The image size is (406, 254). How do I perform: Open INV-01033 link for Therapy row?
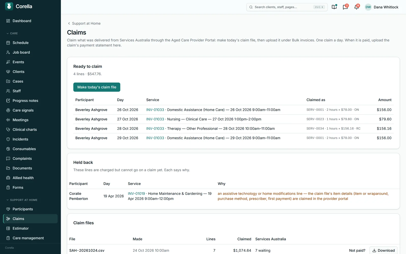click(155, 129)
